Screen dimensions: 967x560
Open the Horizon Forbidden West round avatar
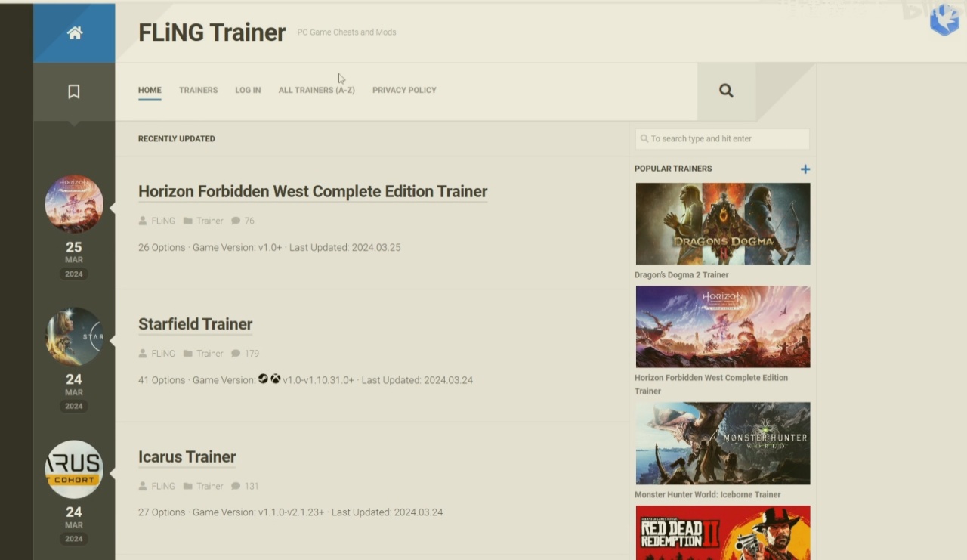click(74, 204)
